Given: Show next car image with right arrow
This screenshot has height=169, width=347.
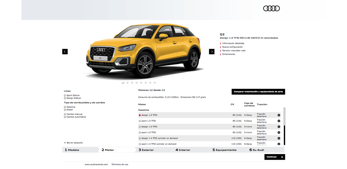Looking at the screenshot, I should [x=212, y=52].
